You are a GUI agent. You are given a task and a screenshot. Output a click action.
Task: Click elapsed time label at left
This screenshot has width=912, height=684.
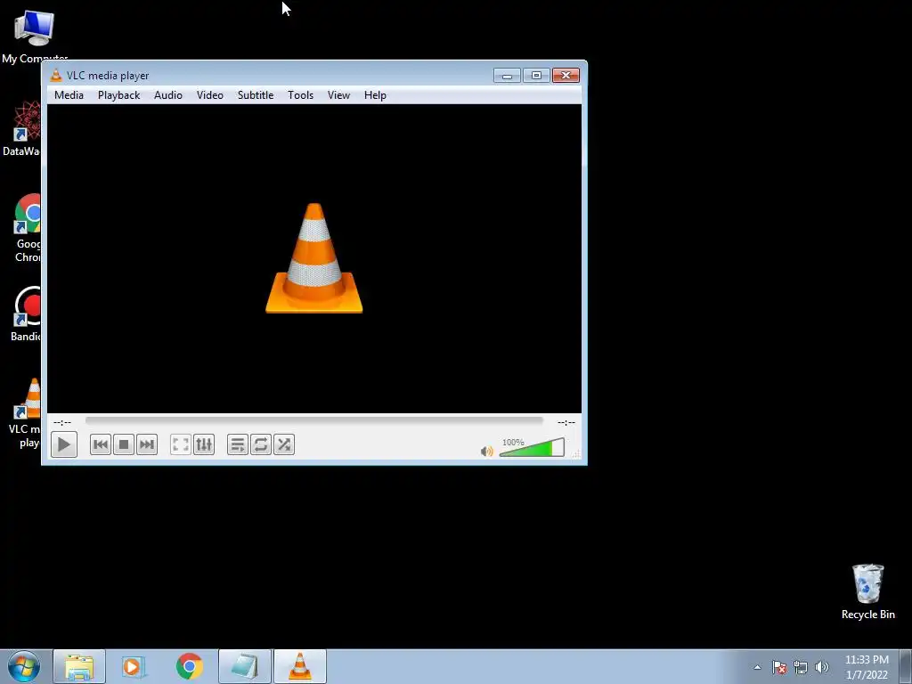point(62,422)
